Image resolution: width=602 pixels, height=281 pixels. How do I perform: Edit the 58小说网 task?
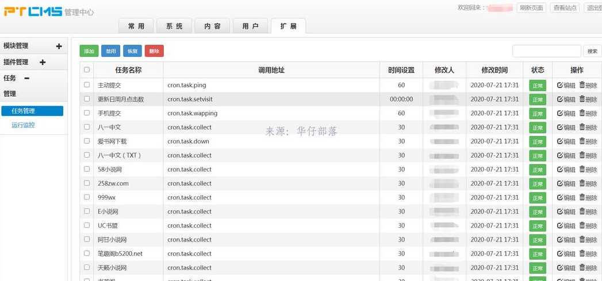(566, 169)
